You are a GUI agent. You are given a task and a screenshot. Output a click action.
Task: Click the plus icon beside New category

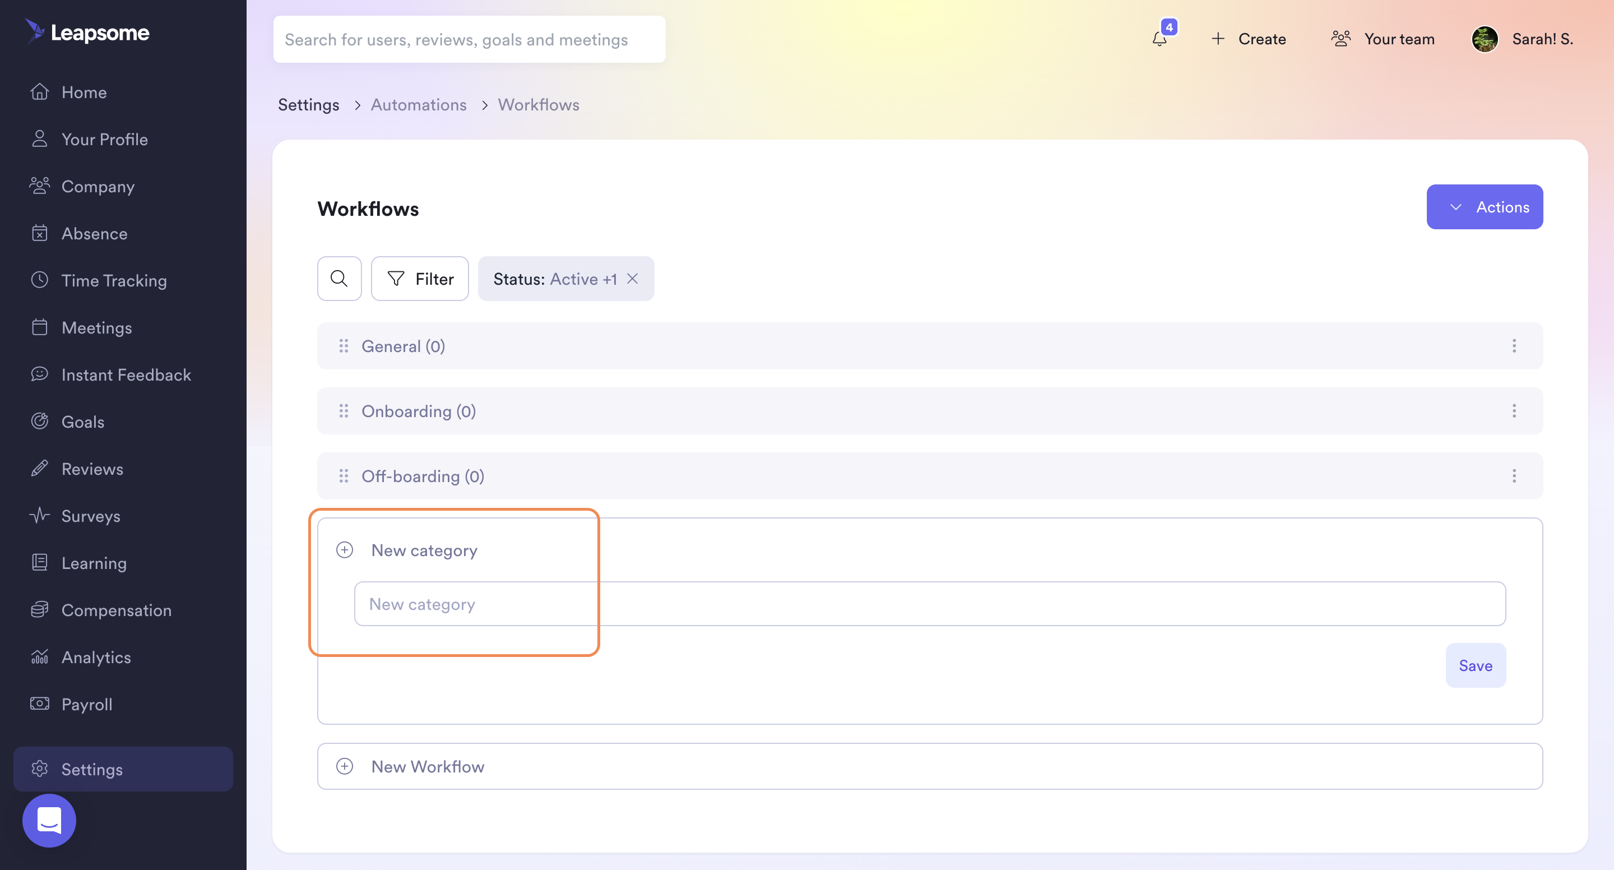tap(345, 550)
